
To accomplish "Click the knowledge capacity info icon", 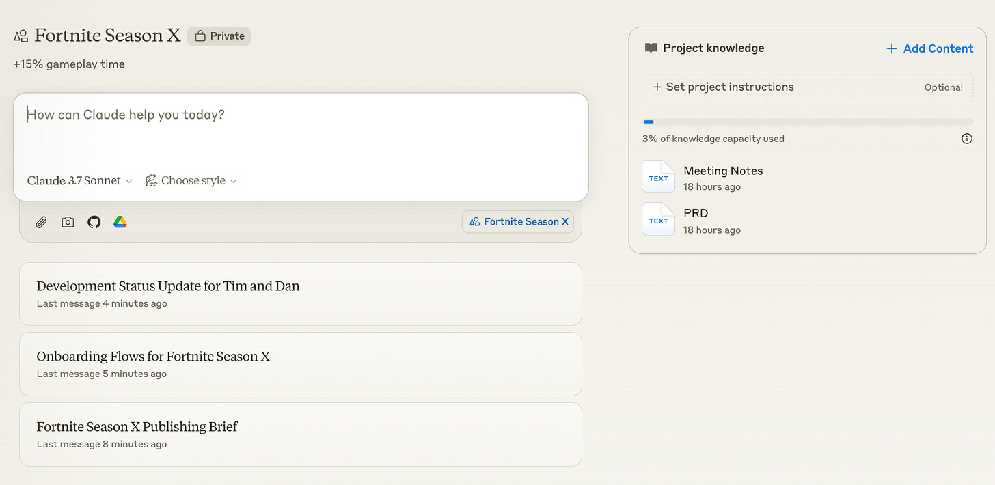I will pos(967,139).
